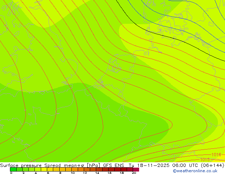Click the pure yellow legend swatch before 6
This screenshot has width=225, height=174.
44,169
